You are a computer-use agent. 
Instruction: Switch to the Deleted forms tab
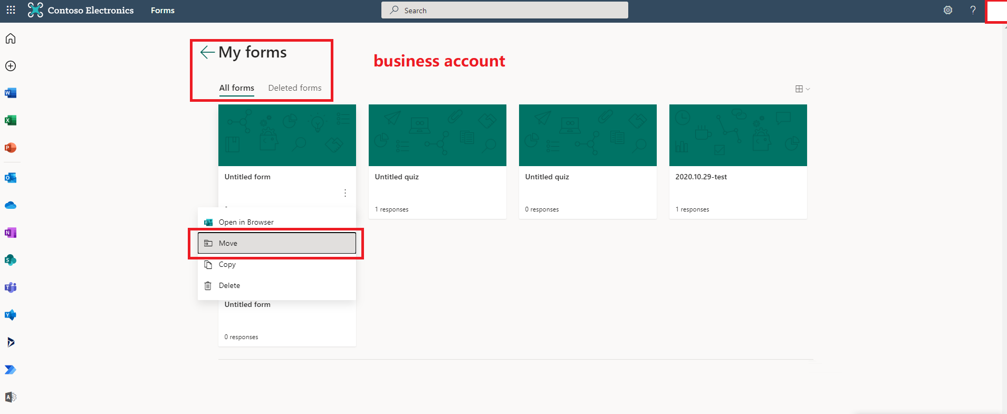click(x=295, y=88)
